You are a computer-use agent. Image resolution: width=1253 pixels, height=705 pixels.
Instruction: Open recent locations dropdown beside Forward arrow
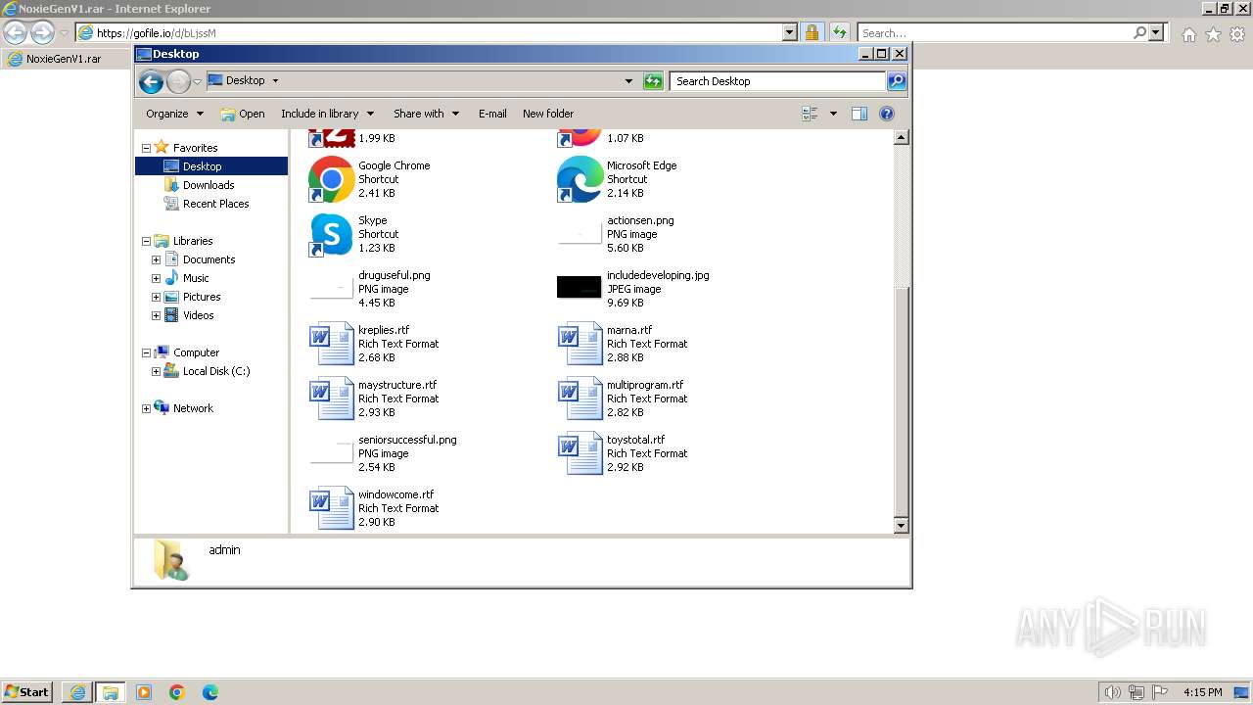coord(198,81)
